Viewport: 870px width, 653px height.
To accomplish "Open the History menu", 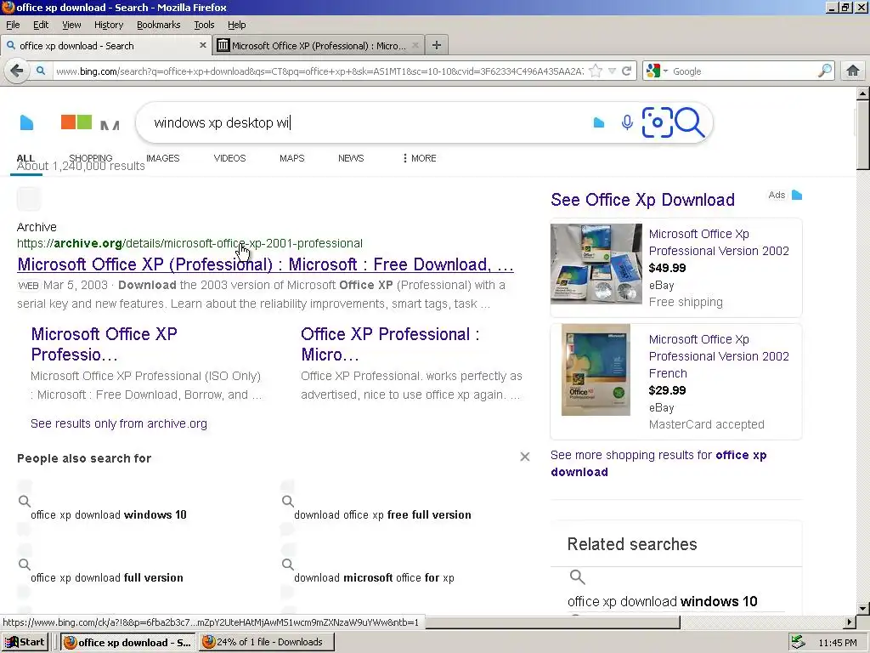I will [x=109, y=25].
